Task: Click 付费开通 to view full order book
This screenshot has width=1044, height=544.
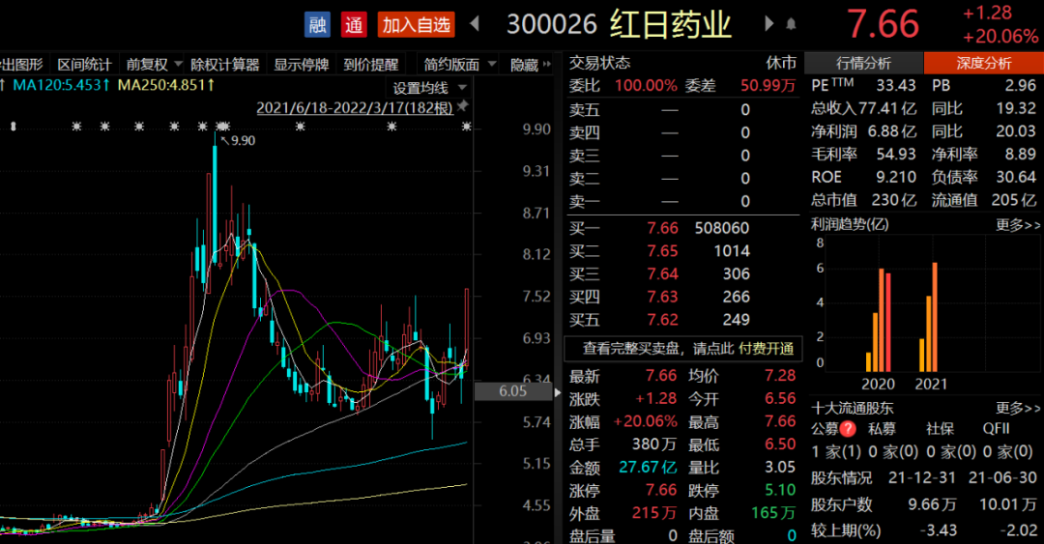Action: coord(766,348)
